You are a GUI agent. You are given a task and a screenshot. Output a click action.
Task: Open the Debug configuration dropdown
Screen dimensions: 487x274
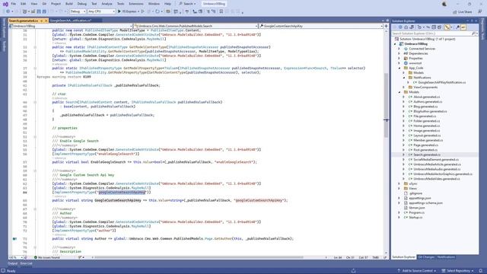(78, 11)
